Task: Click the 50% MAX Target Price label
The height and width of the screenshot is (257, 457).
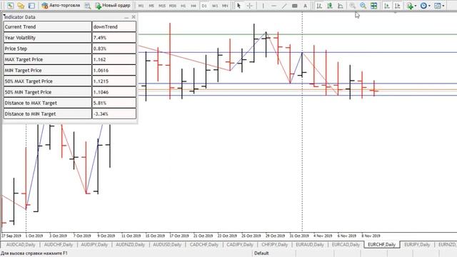Action: 29,81
